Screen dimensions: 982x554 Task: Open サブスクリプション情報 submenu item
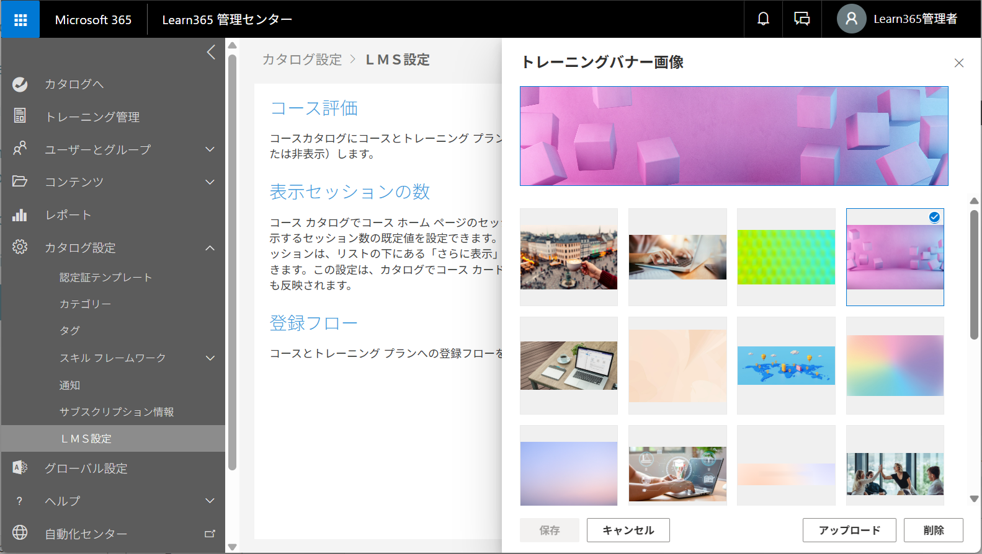(x=117, y=411)
